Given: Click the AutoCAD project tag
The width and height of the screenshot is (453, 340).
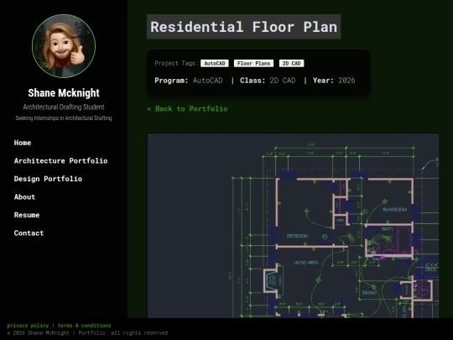Looking at the screenshot, I should pos(215,63).
